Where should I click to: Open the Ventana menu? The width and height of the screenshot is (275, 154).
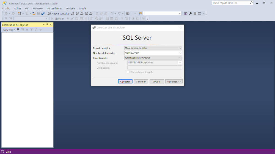point(70,8)
